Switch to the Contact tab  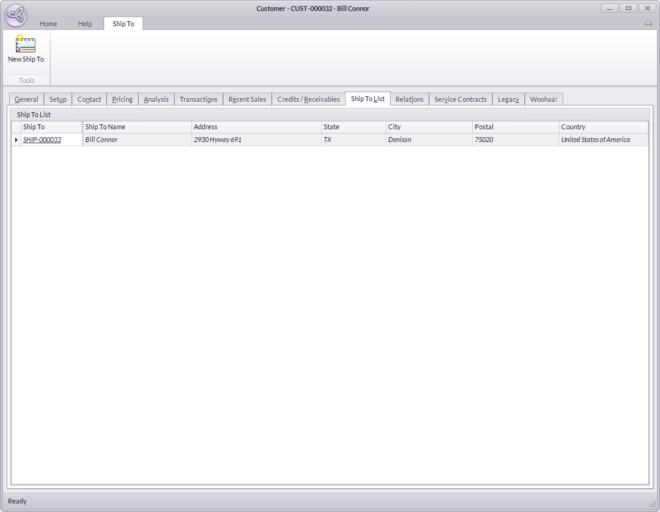pos(89,99)
